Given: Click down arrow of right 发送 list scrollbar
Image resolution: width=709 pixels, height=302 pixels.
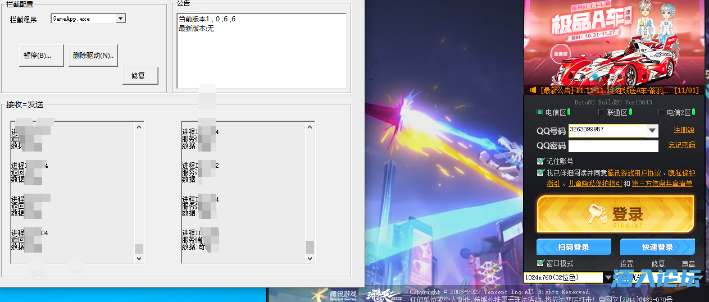Looking at the screenshot, I should [310, 259].
